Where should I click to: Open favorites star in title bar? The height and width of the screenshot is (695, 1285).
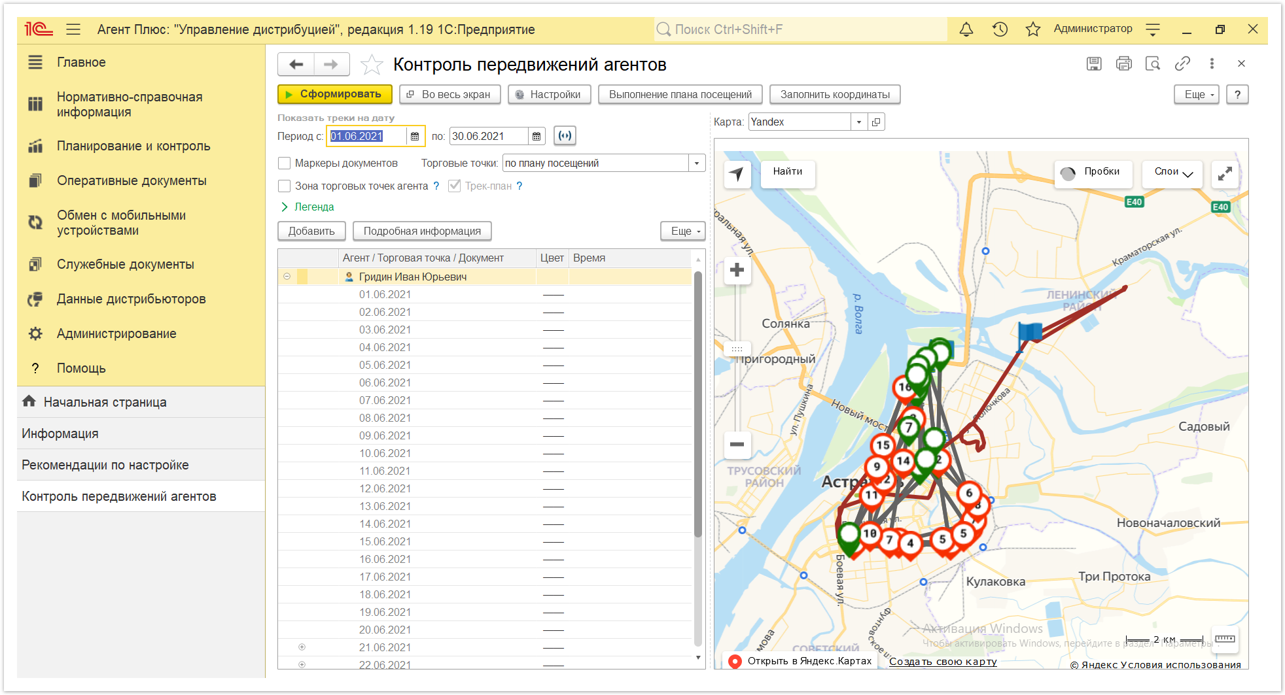pyautogui.click(x=1033, y=29)
